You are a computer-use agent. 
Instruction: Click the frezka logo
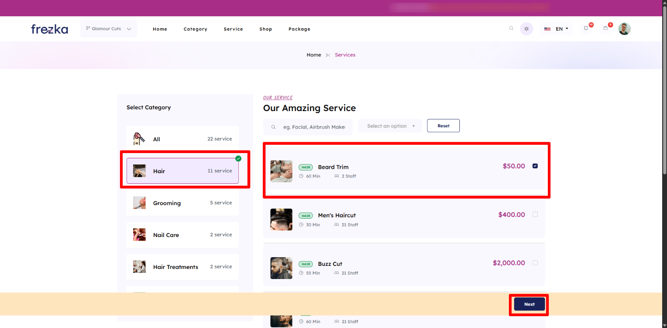[x=49, y=29]
